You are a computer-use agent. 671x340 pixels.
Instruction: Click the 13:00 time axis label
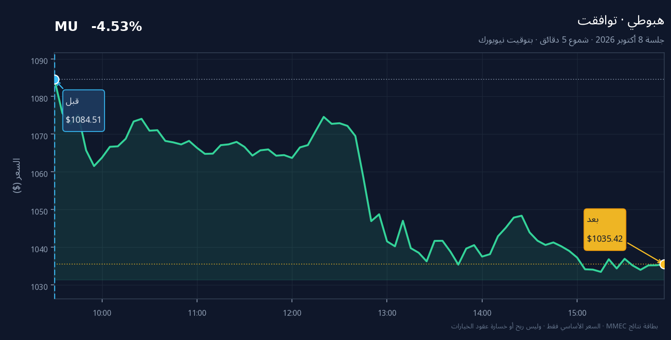387,313
